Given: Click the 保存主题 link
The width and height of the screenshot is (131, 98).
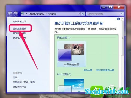Looking at the screenshot, I should (x=88, y=70).
